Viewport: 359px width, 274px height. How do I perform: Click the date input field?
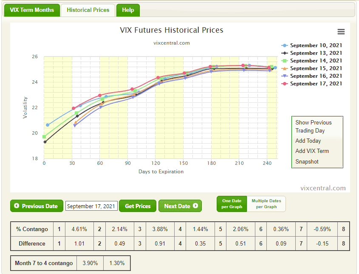click(91, 206)
